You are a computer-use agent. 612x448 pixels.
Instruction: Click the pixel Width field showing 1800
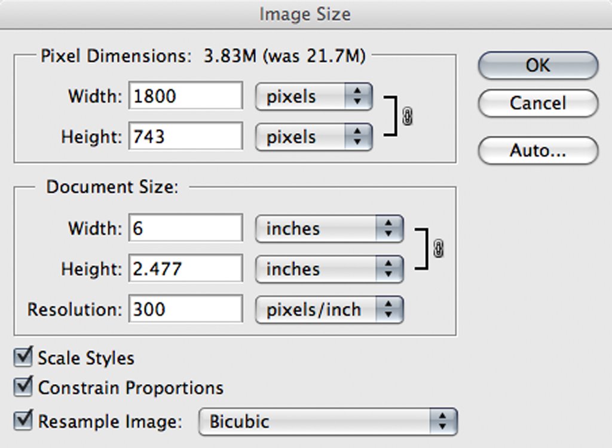click(186, 96)
